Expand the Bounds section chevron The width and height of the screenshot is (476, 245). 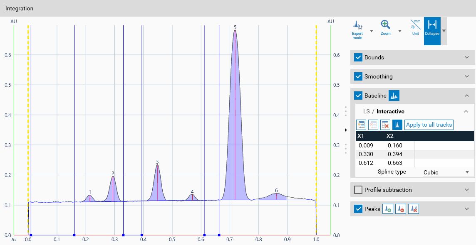[467, 57]
